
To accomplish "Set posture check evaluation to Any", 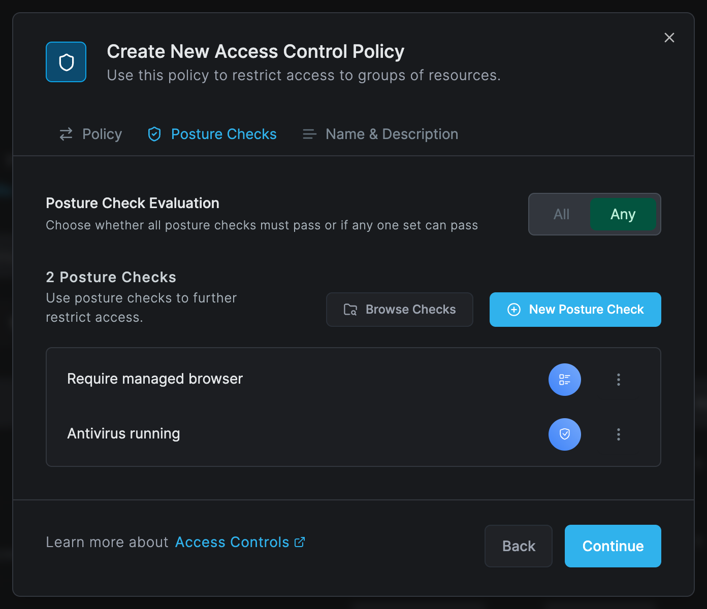I will coord(623,214).
